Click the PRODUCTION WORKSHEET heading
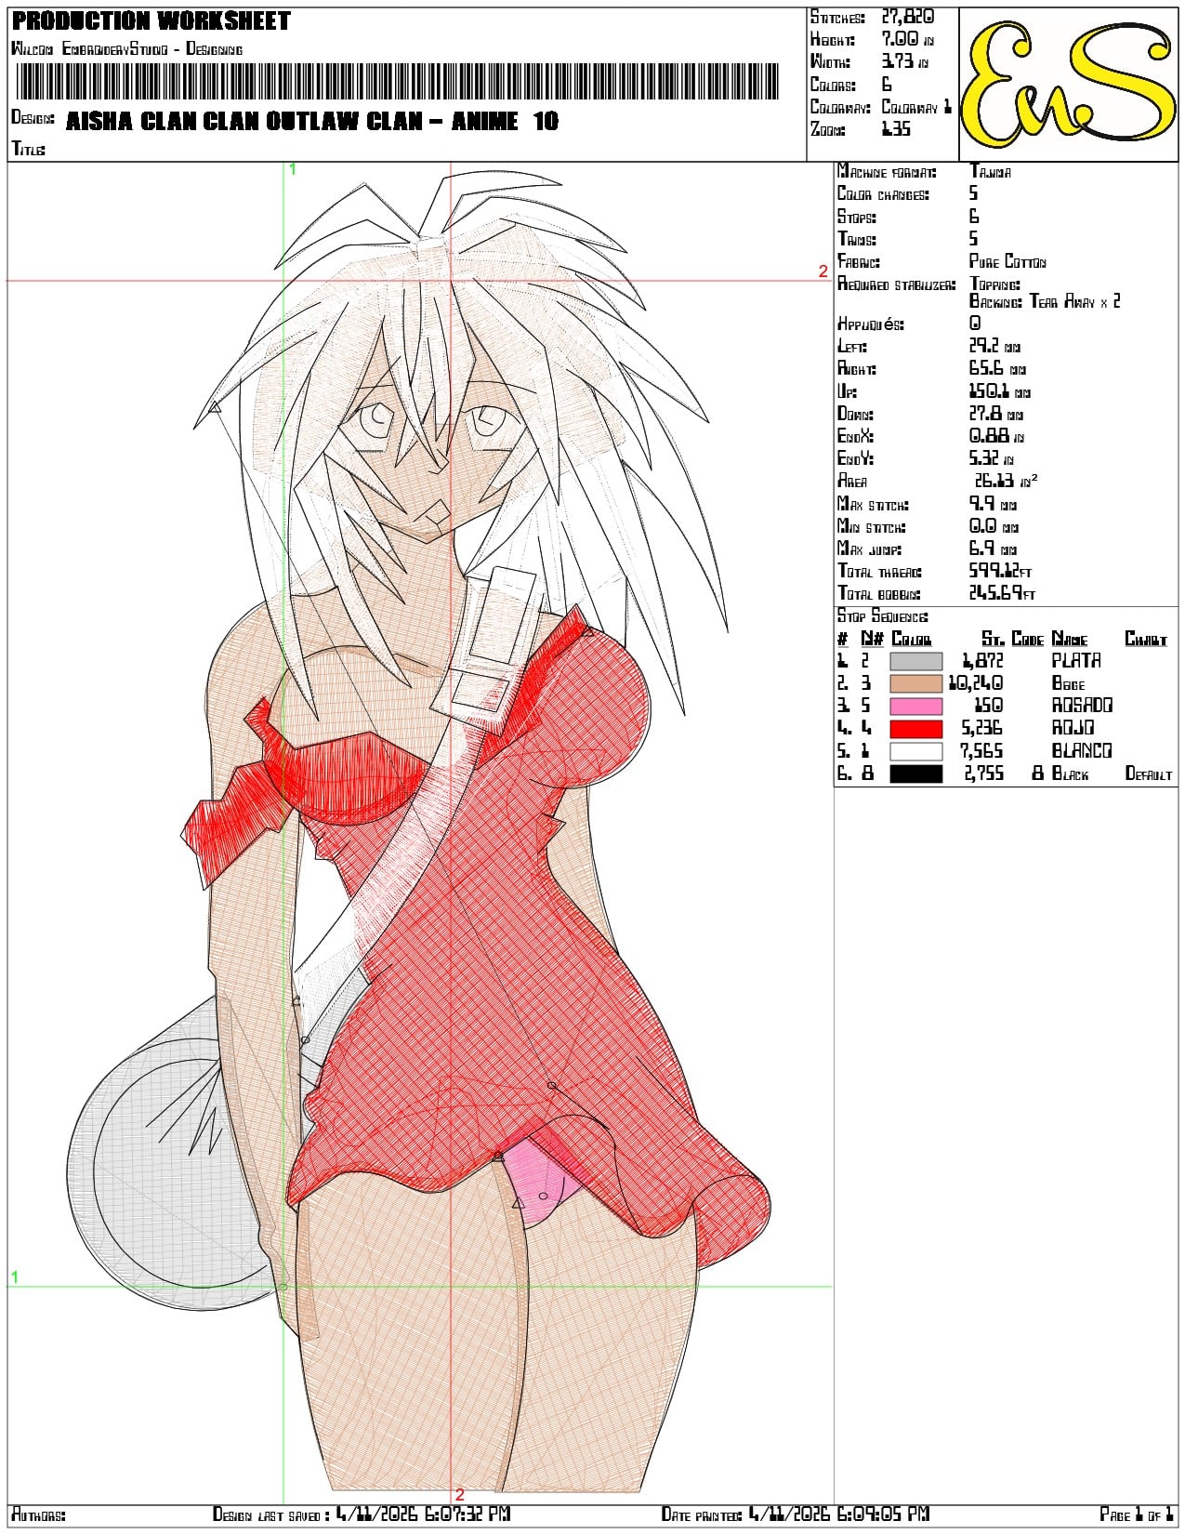 [x=151, y=20]
